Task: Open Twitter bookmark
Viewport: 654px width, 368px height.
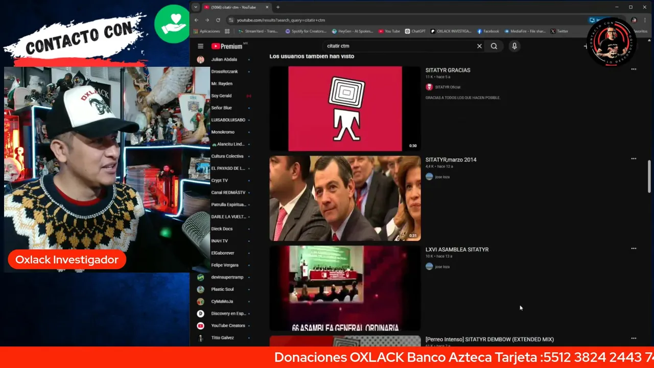Action: click(559, 31)
